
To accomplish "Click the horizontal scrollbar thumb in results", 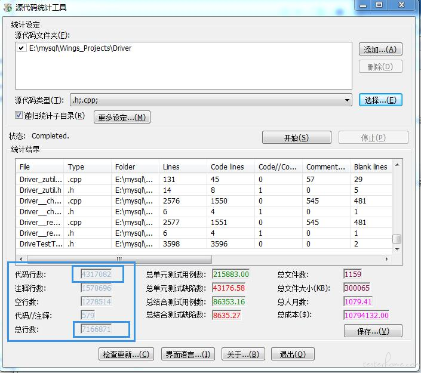I will (119, 259).
